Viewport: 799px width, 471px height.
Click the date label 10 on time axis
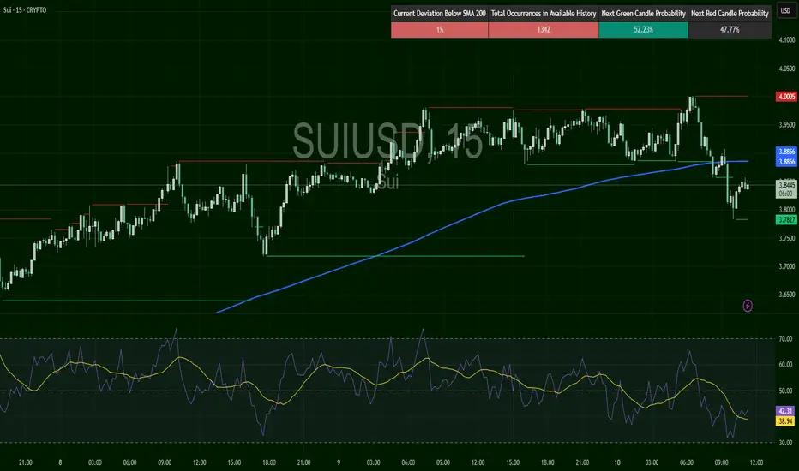[x=616, y=462]
